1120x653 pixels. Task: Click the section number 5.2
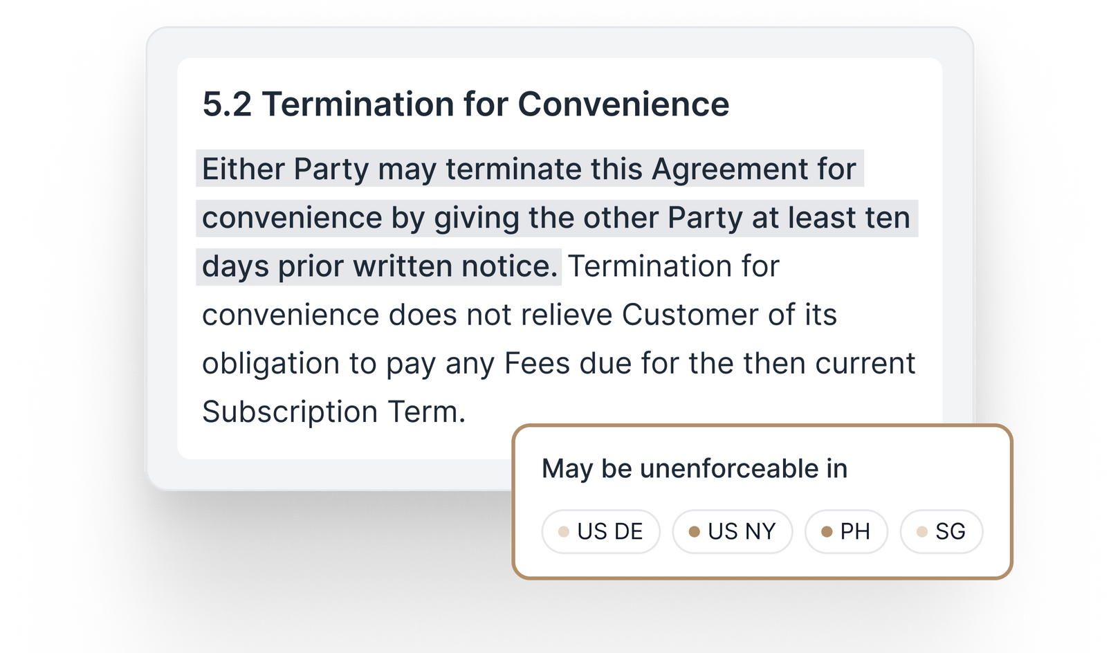[x=227, y=104]
